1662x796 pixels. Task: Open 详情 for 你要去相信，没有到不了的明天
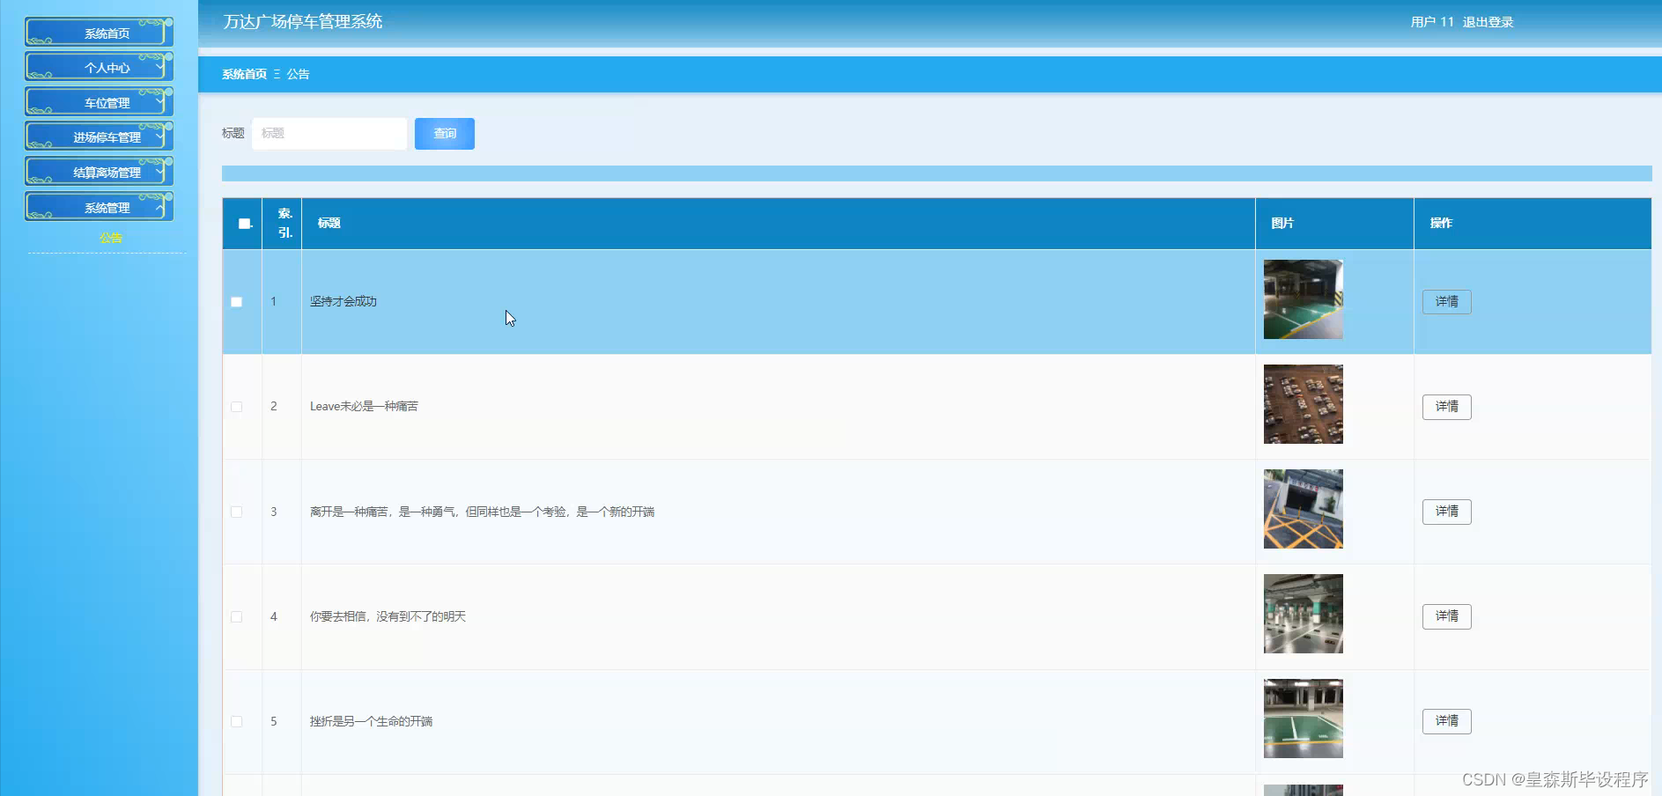pos(1446,616)
